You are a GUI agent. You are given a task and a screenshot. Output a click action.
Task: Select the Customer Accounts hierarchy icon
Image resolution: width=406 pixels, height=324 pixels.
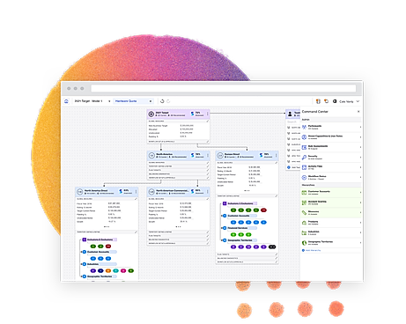click(304, 193)
